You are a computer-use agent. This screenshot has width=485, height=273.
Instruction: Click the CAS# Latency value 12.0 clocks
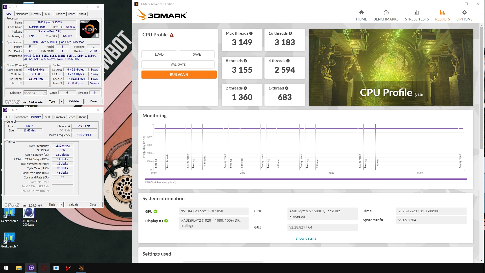click(62, 155)
